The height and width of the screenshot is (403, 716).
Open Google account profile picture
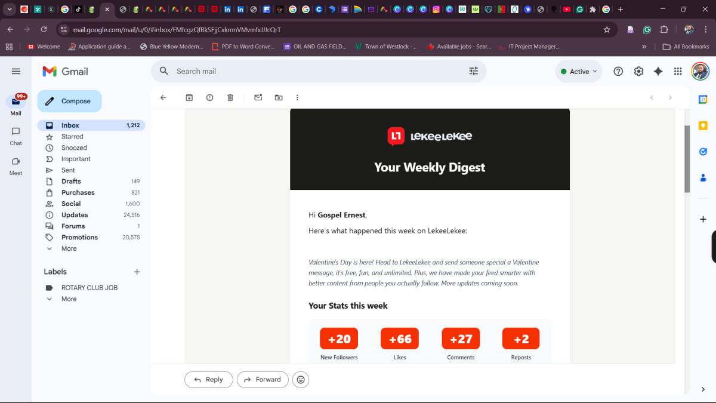pyautogui.click(x=700, y=71)
